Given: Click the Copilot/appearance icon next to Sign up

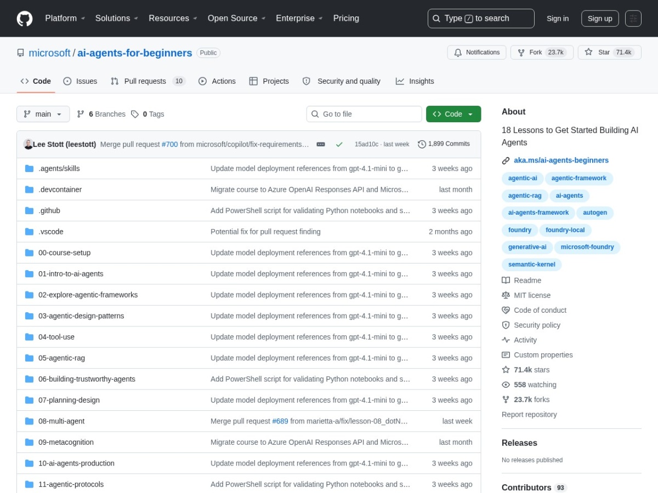Looking at the screenshot, I should [633, 19].
